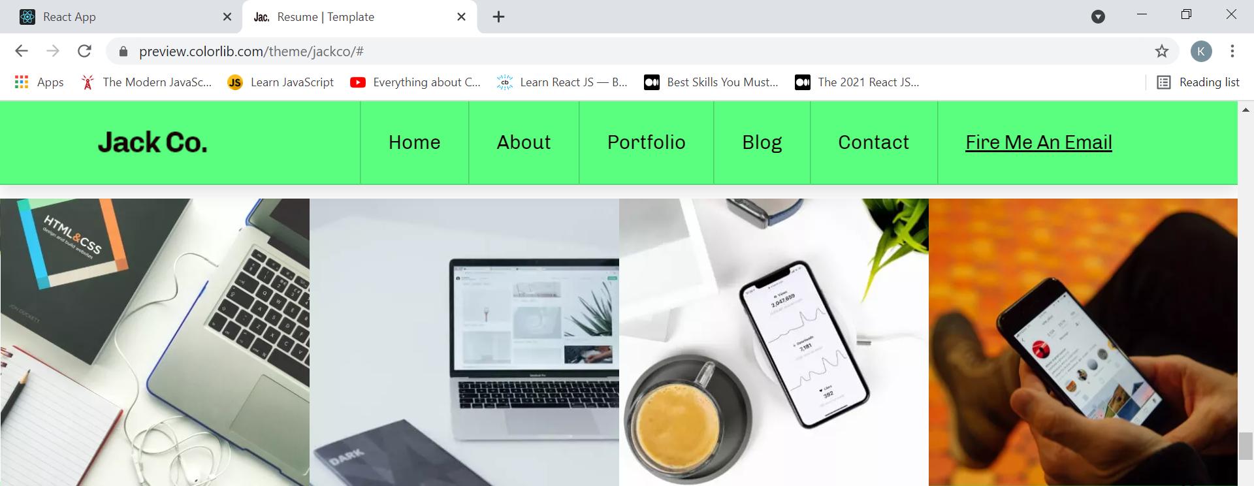
Task: Open the Learn JavaScript bookmark
Action: 280,82
